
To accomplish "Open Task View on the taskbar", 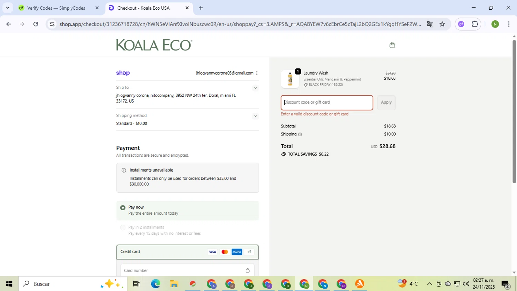I will (x=136, y=284).
